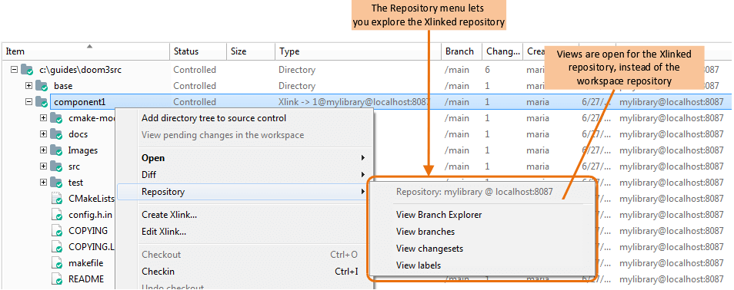The image size is (734, 290).
Task: Open the Diff submenu
Action: coord(245,175)
